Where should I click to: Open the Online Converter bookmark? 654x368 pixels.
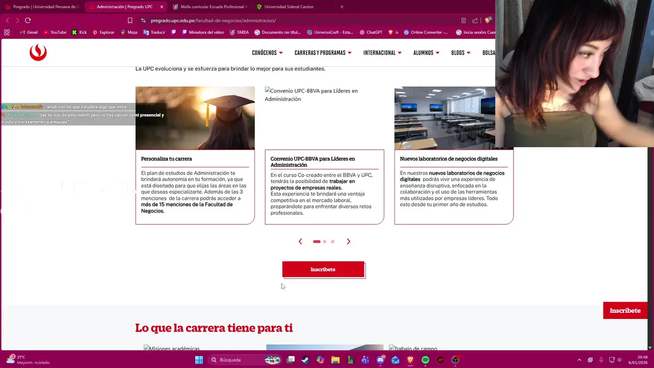click(426, 32)
